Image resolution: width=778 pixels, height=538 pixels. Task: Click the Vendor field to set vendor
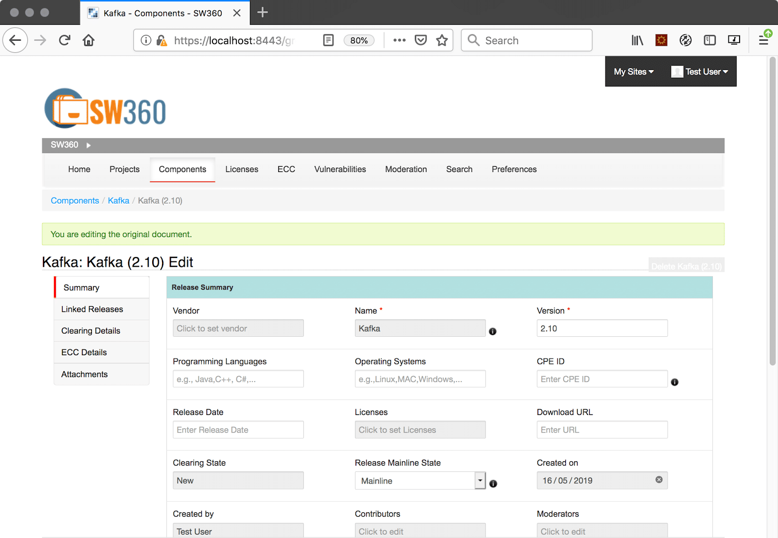point(238,328)
